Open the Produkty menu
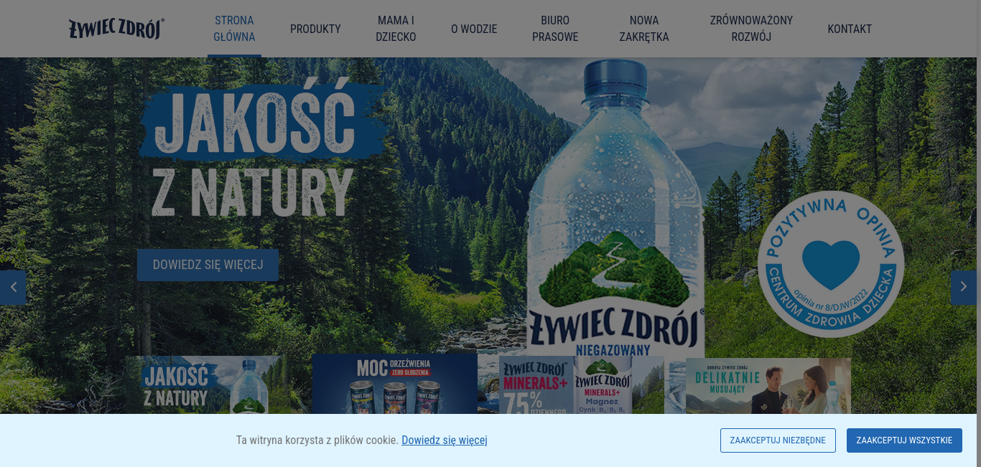 pos(315,29)
